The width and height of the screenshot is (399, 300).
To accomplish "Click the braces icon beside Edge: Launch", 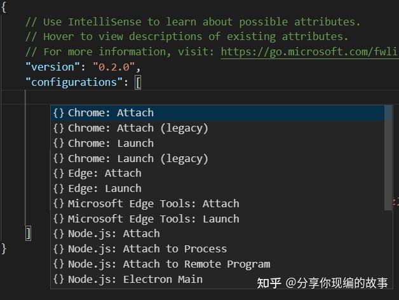I will pyautogui.click(x=58, y=189).
